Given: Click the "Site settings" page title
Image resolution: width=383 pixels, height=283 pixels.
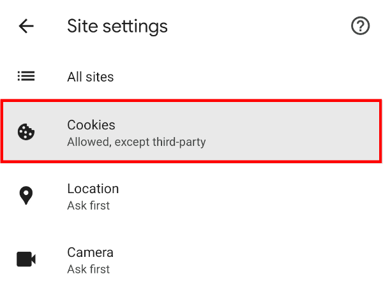Looking at the screenshot, I should pyautogui.click(x=117, y=26).
